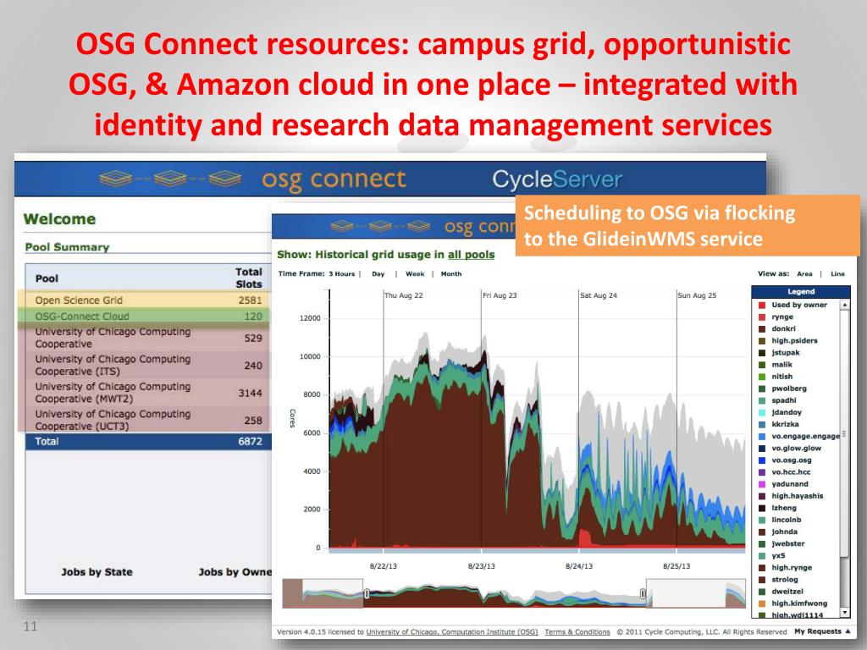Select legend entry 'vo.engage.engage'
This screenshot has height=650, width=867.
[806, 437]
